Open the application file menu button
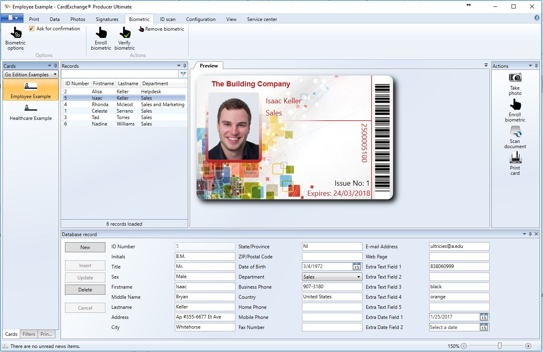The image size is (543, 352). coord(12,18)
